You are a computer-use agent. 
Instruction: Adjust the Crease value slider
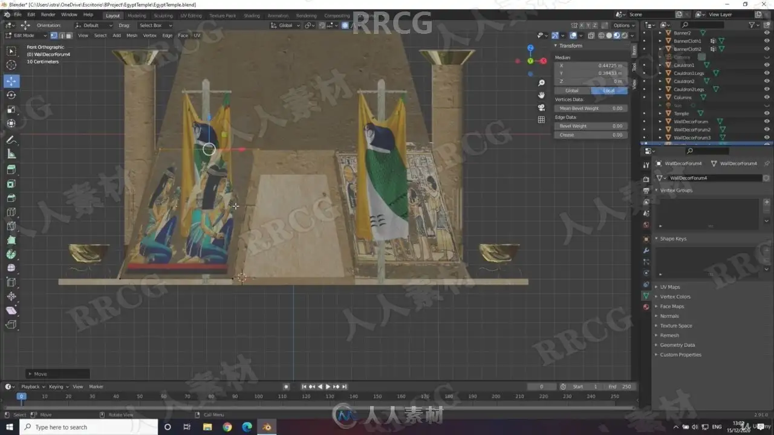click(591, 135)
